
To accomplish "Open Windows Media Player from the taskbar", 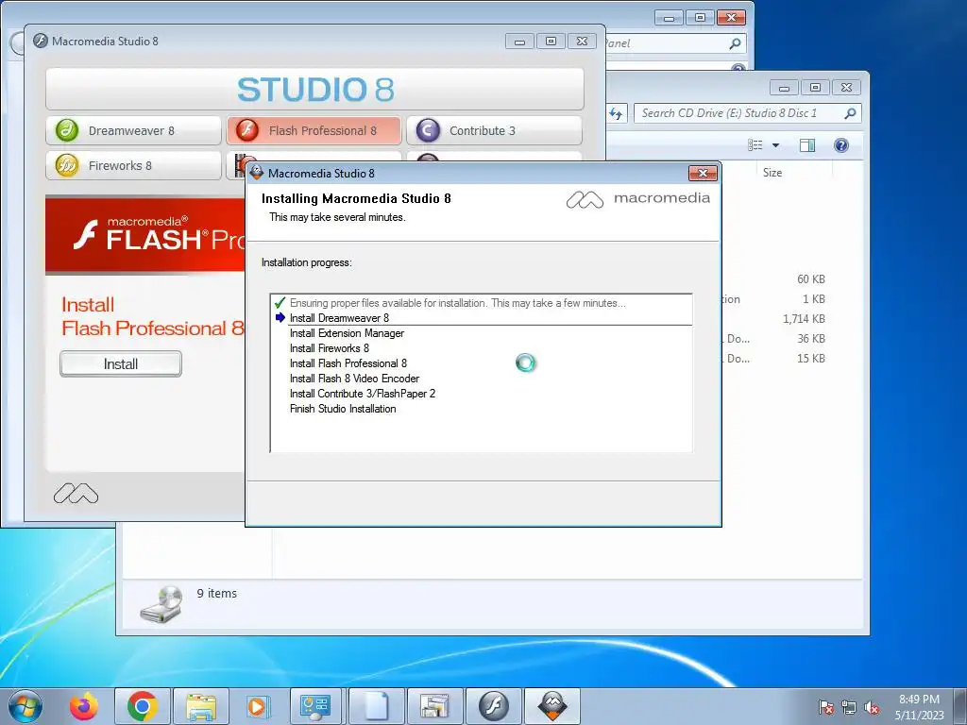I will pos(257,706).
